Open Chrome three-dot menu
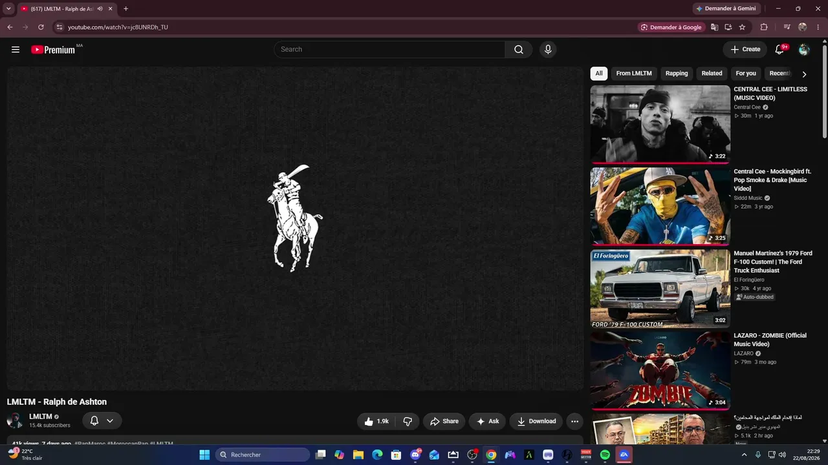Image resolution: width=828 pixels, height=465 pixels. [818, 27]
